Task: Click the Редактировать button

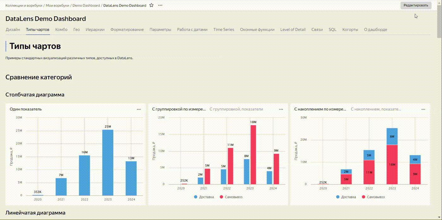Action: 415,5
